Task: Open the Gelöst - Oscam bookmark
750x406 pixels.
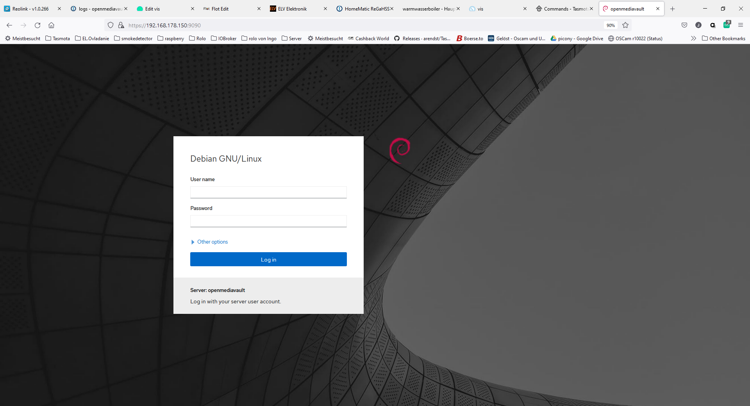Action: [x=516, y=38]
